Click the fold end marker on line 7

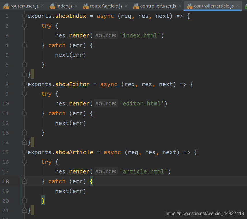(x=25, y=74)
